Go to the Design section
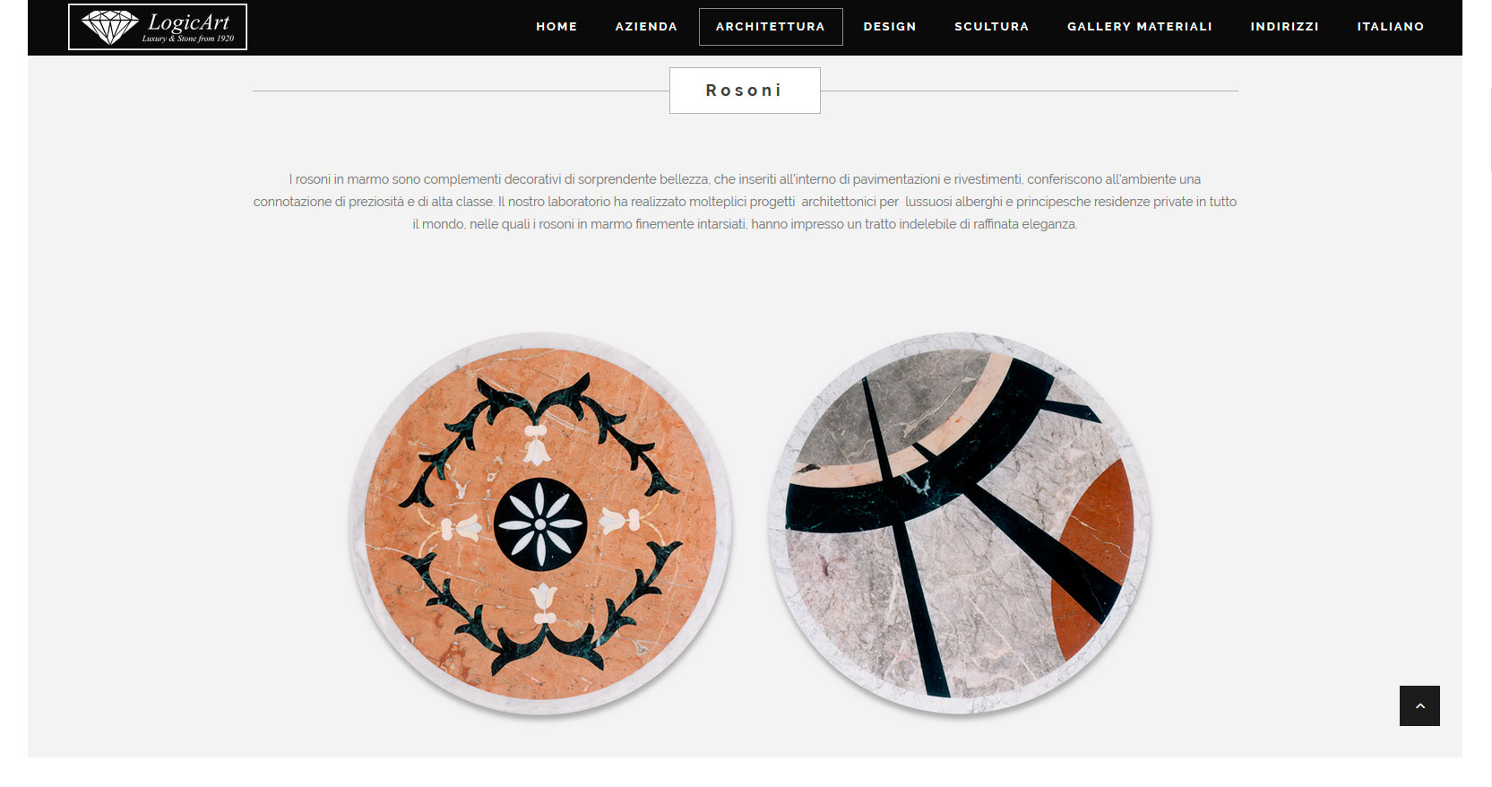 tap(890, 27)
